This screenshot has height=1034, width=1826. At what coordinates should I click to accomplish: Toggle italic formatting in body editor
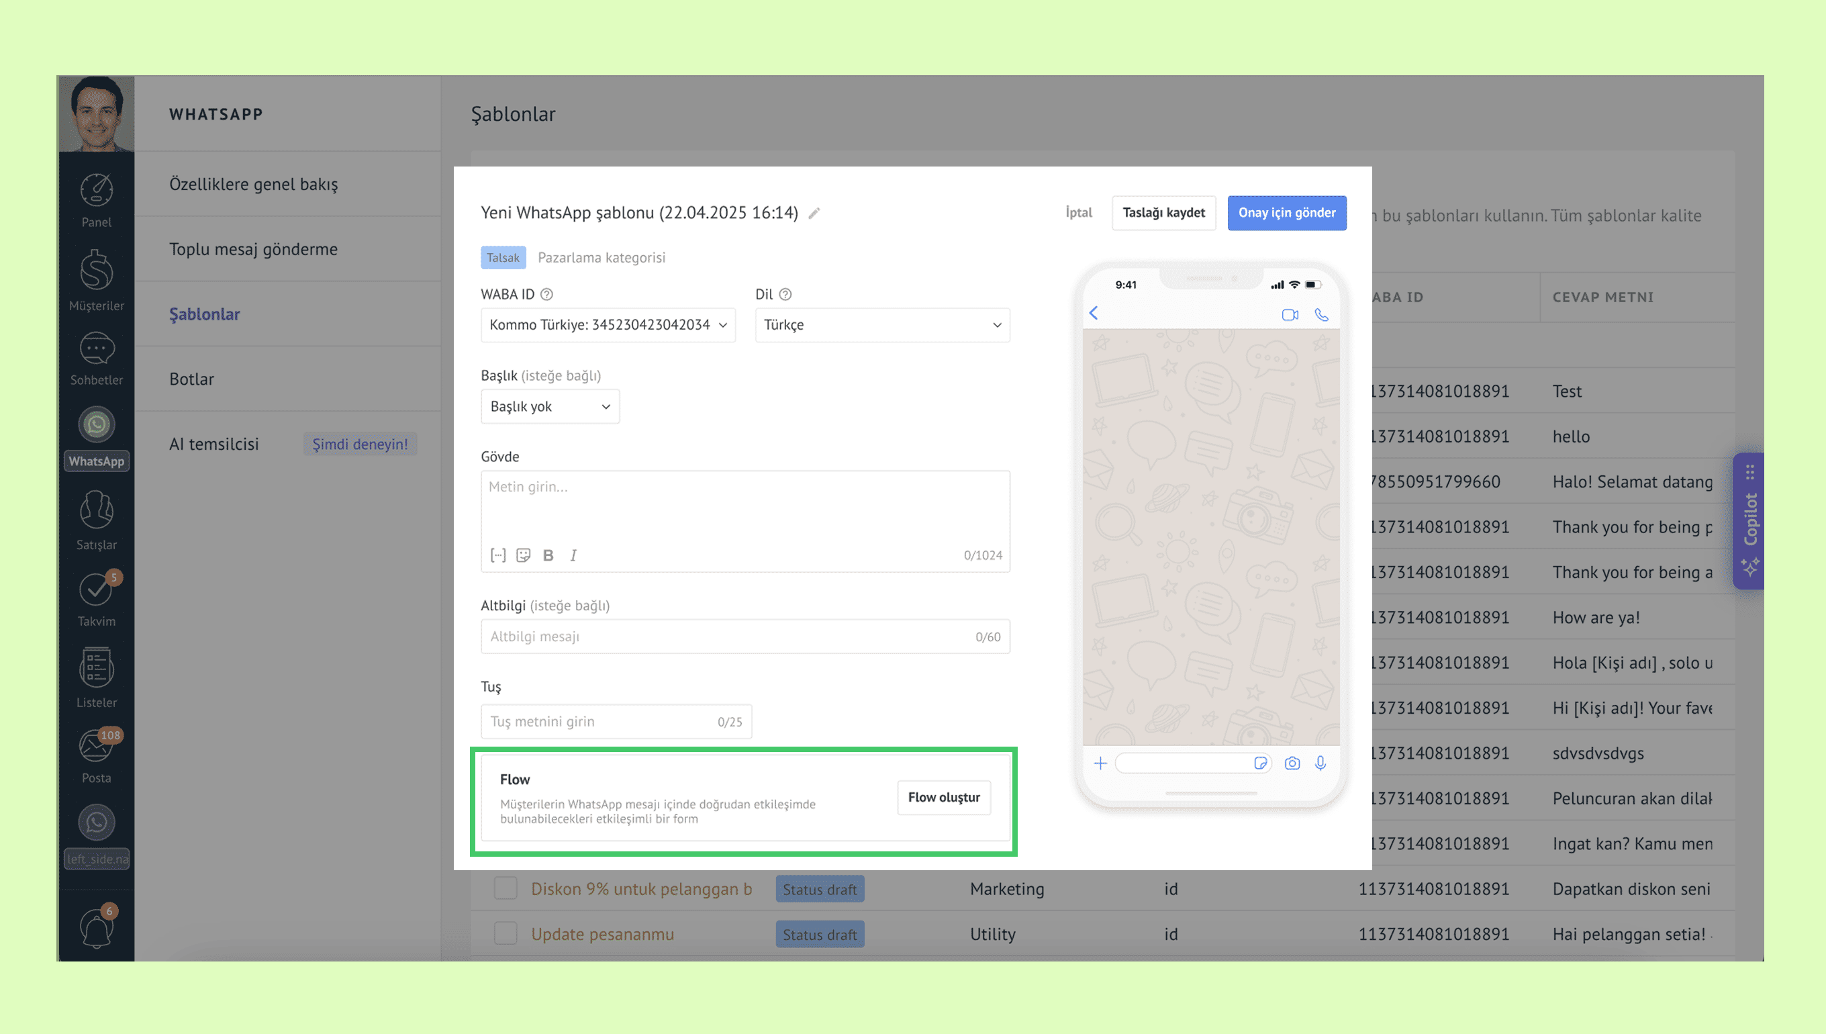coord(573,555)
